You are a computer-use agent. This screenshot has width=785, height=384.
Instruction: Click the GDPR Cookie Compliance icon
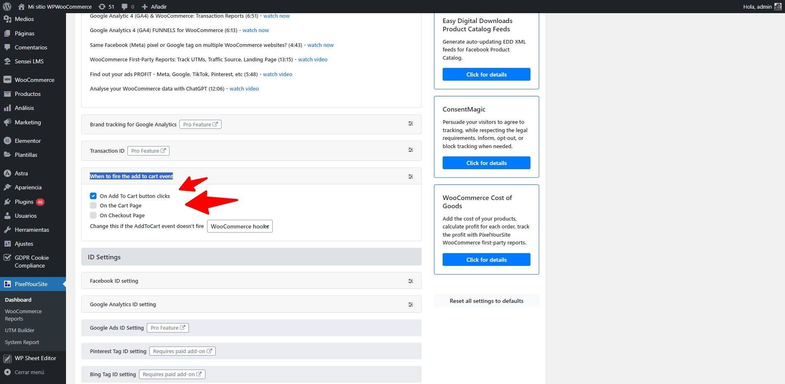[7, 258]
